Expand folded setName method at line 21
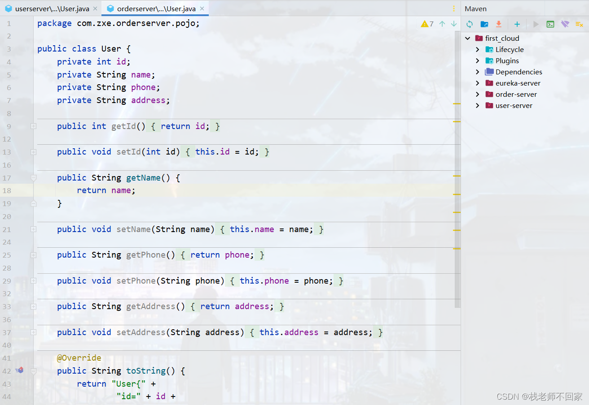The image size is (589, 405). click(33, 229)
